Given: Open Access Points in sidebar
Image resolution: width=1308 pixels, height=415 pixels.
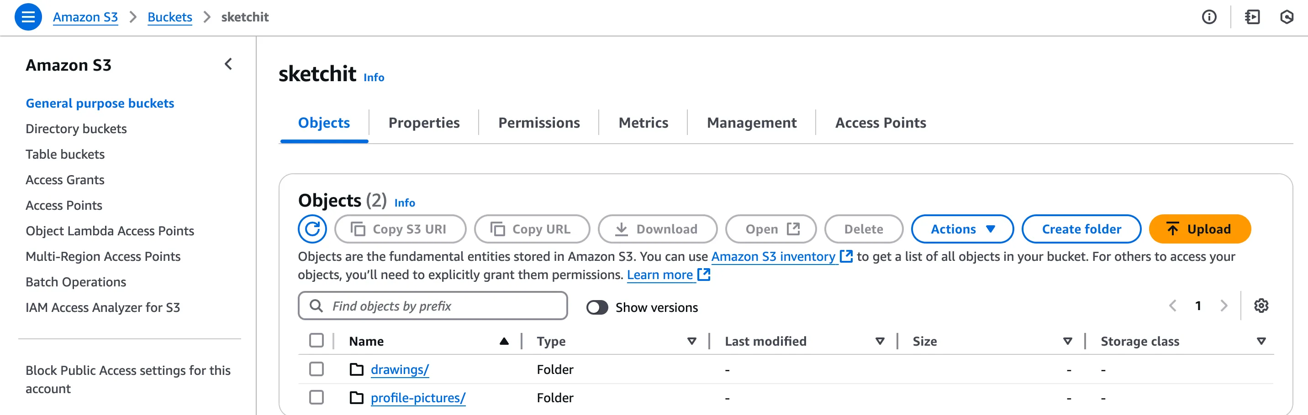Looking at the screenshot, I should point(64,206).
